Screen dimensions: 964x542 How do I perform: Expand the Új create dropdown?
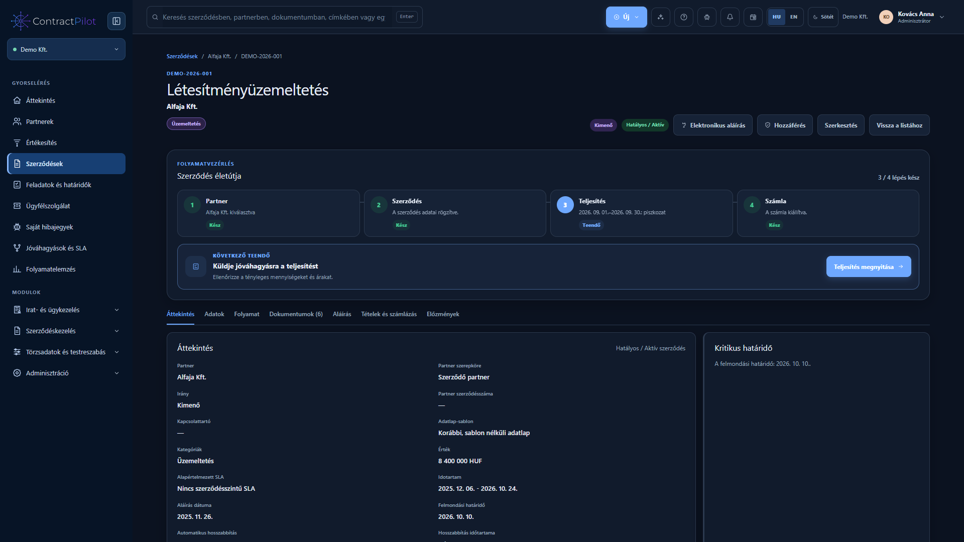click(x=626, y=17)
